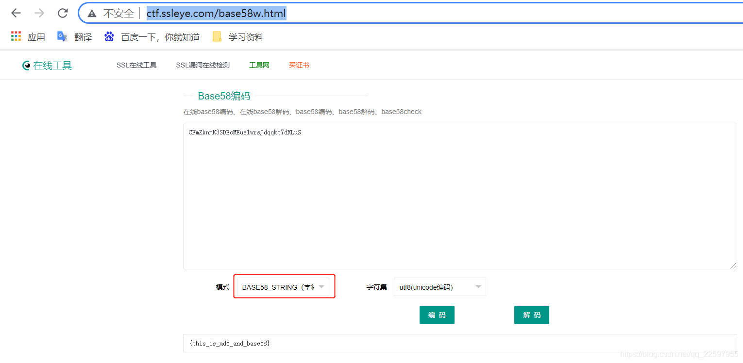
Task: Switch to the 工具网 menu item
Action: coord(259,65)
